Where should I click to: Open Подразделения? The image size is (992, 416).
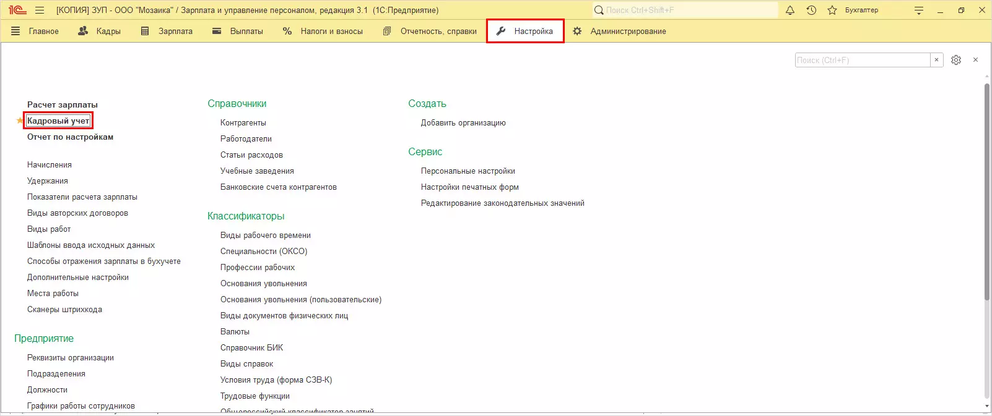(x=56, y=373)
